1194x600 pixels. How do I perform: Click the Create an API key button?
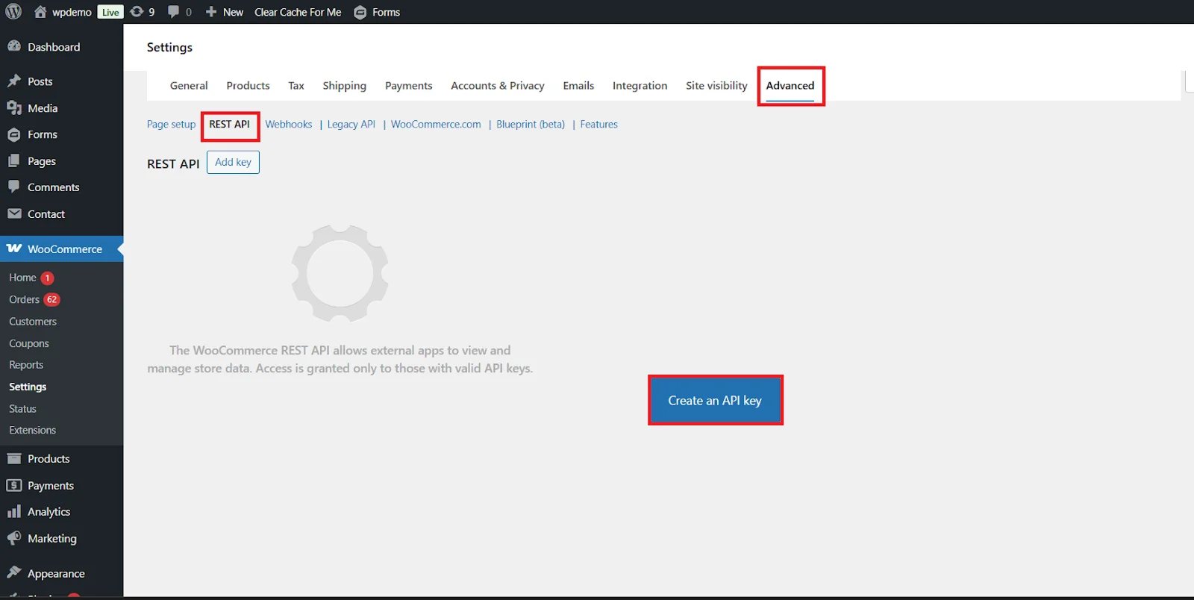pos(715,401)
